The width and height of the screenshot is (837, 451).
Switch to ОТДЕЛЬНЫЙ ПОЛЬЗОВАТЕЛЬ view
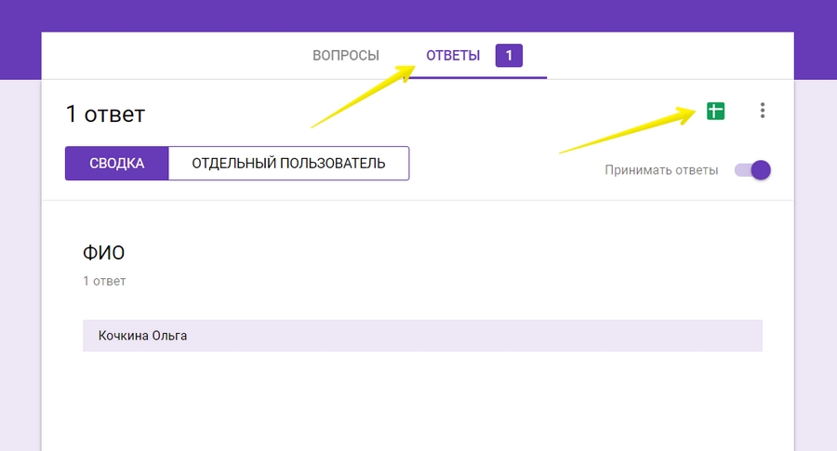pos(288,164)
